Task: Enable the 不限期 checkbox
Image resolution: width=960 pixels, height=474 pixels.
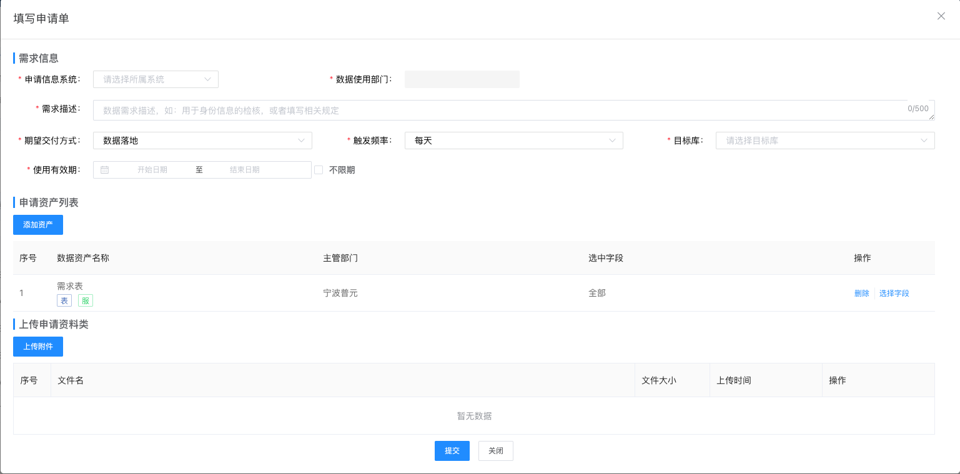Action: pyautogui.click(x=319, y=170)
